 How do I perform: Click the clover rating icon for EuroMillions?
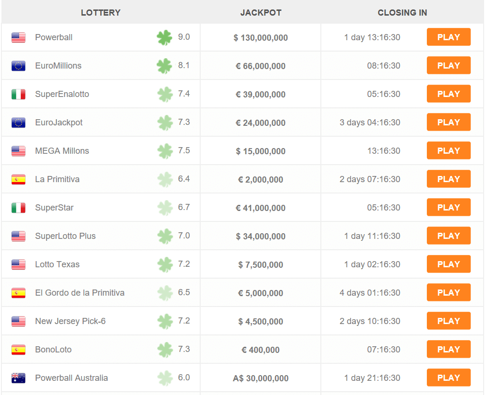pos(165,66)
